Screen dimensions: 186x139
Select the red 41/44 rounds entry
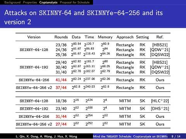pos(61,80)
